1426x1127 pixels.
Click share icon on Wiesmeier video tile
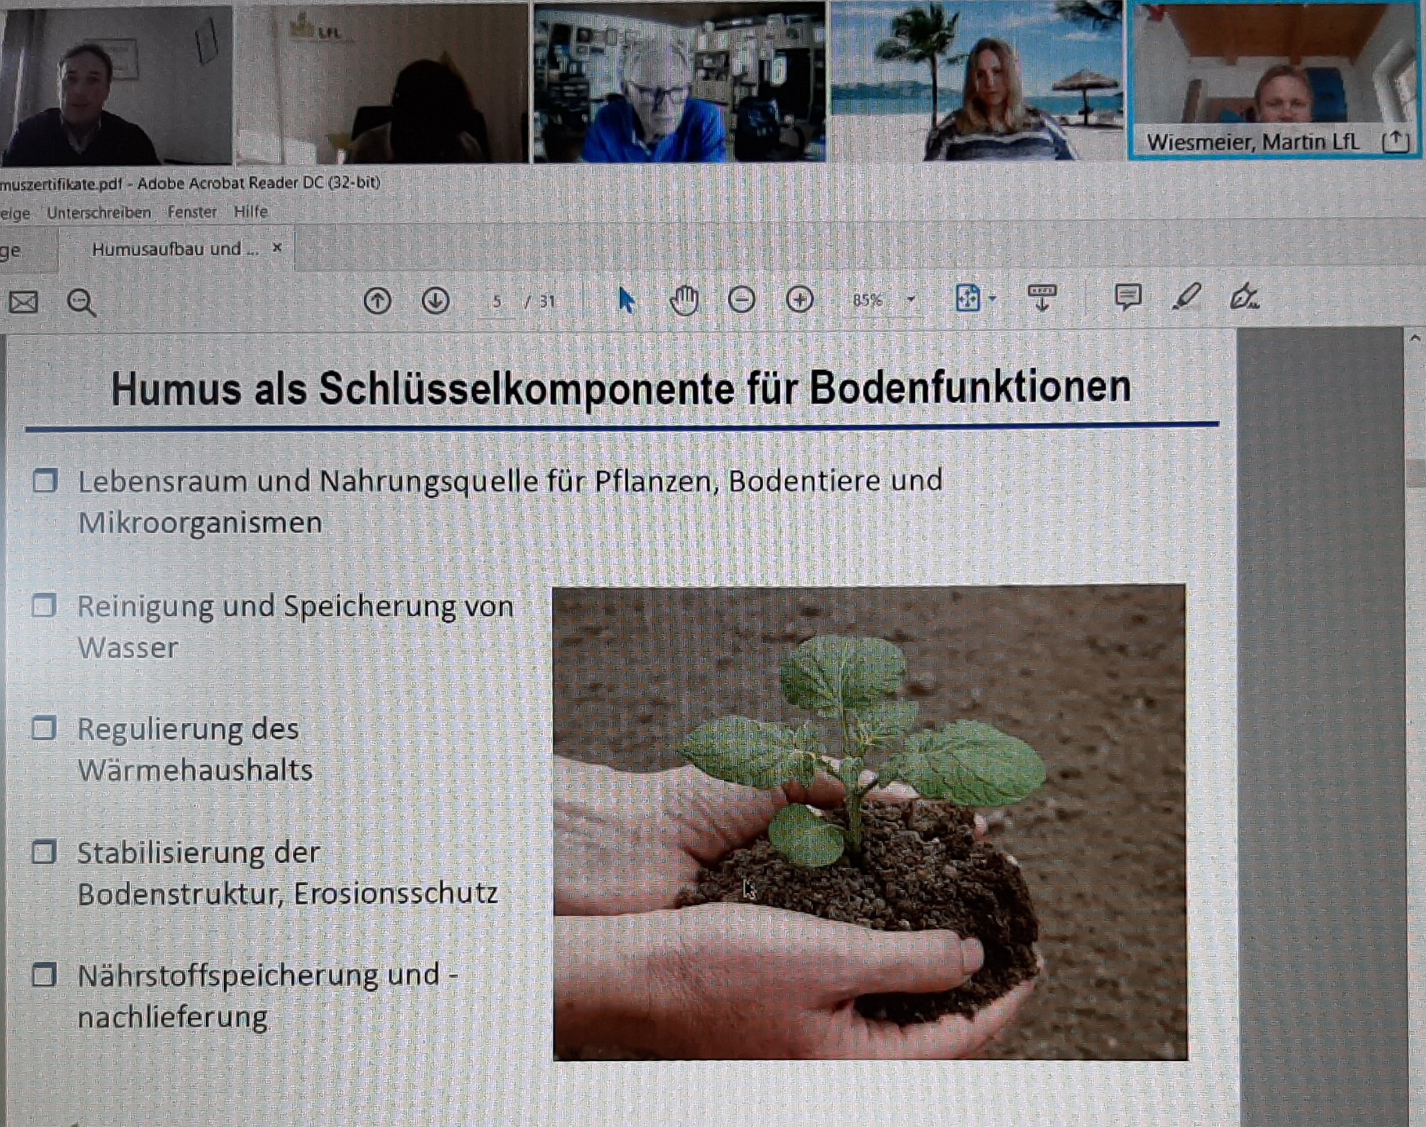point(1395,142)
